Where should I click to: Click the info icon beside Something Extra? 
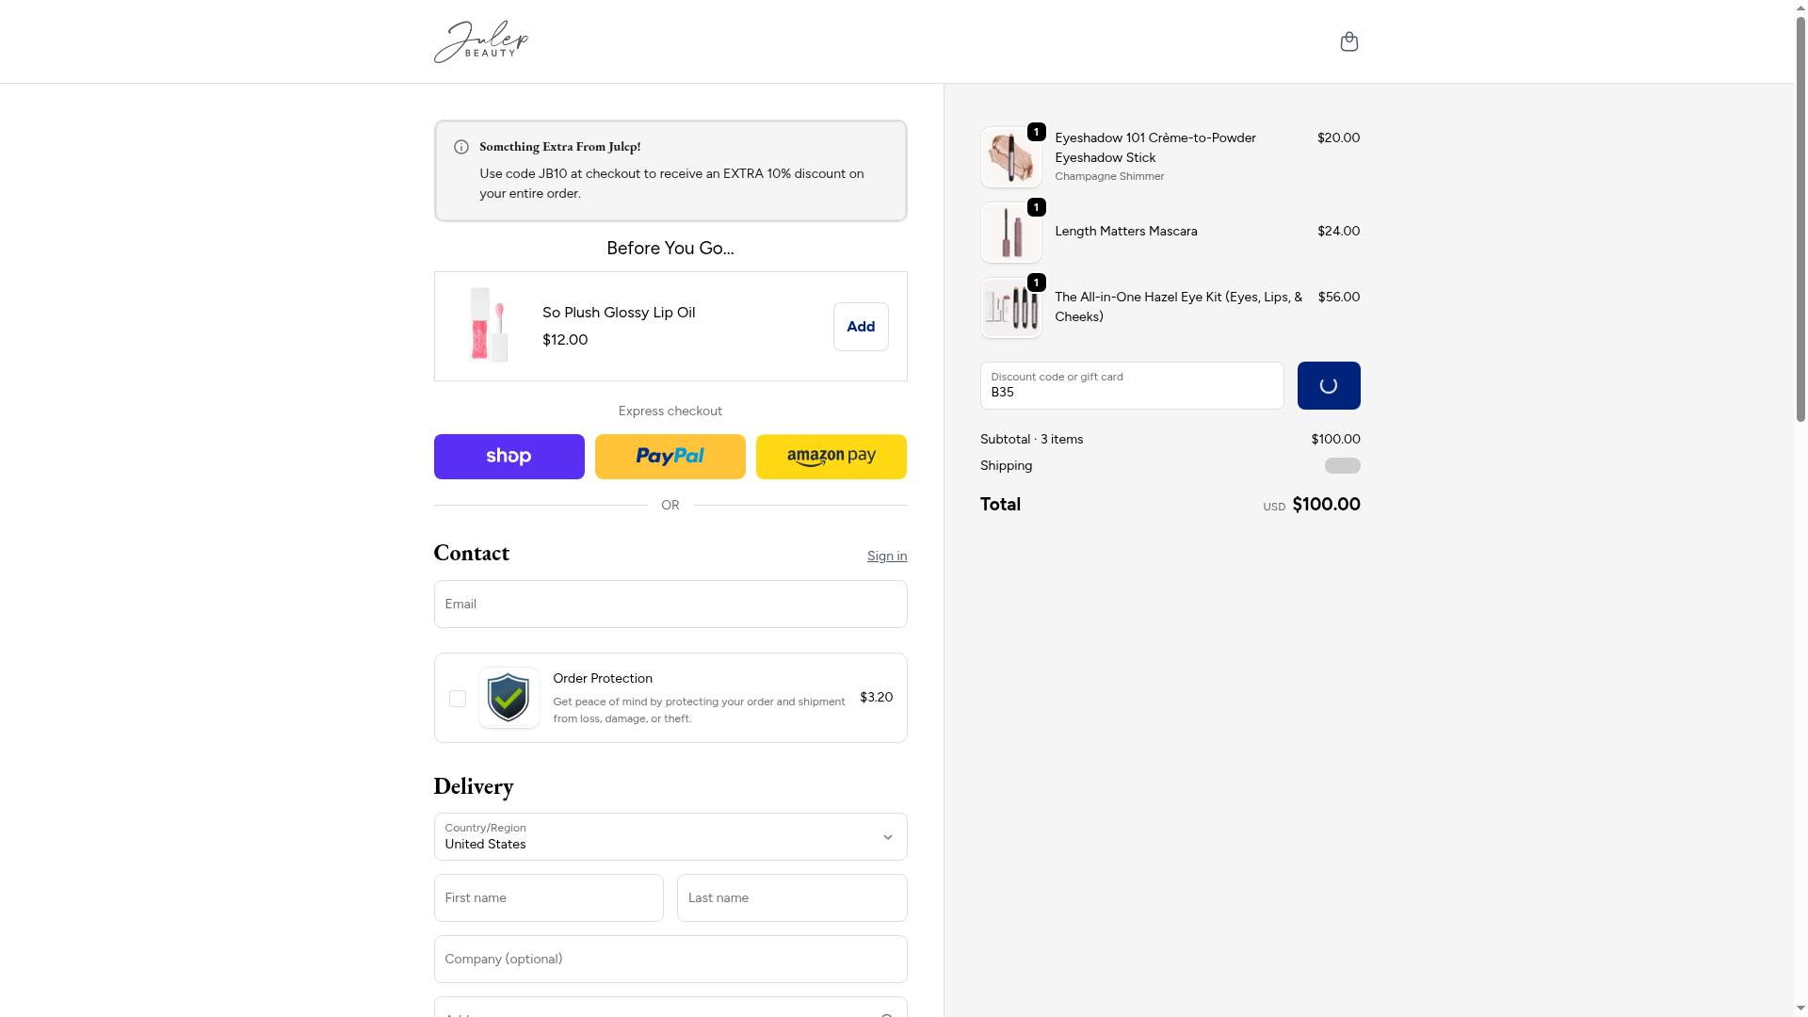pos(461,147)
